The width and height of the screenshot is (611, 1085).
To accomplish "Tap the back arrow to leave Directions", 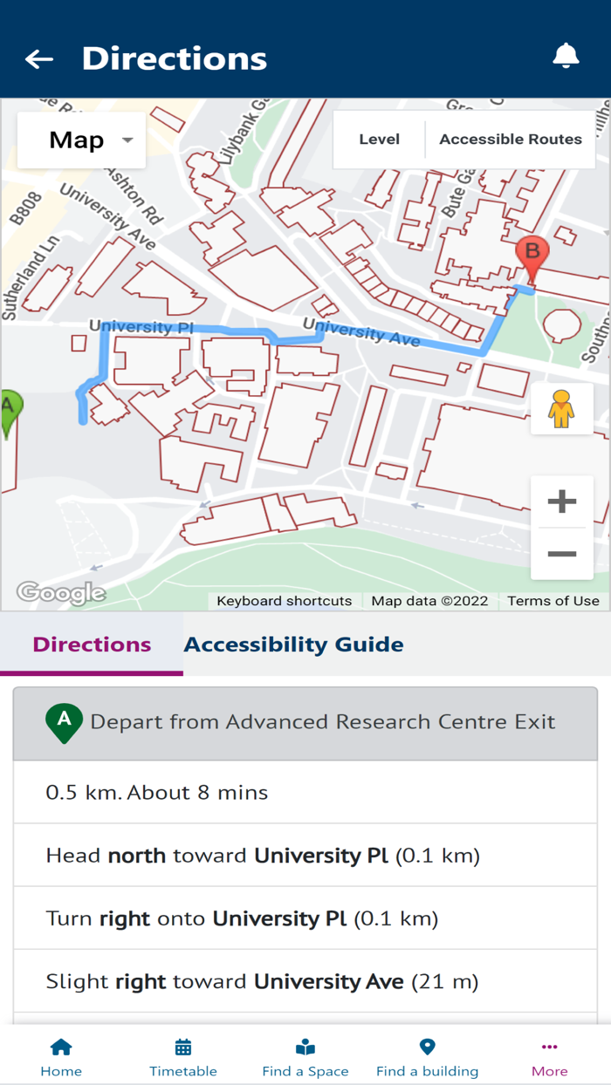I will point(38,58).
